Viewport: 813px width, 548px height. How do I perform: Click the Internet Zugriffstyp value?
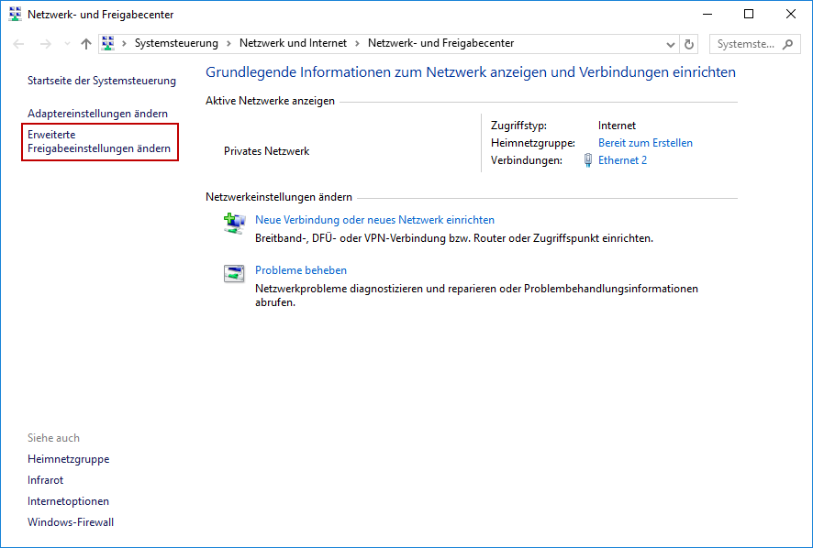click(x=617, y=126)
